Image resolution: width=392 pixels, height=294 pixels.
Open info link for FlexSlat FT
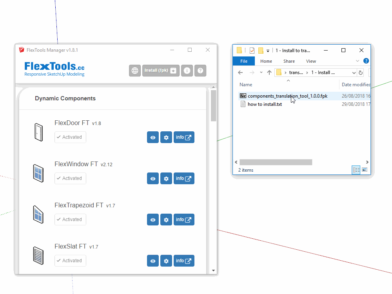tap(184, 261)
